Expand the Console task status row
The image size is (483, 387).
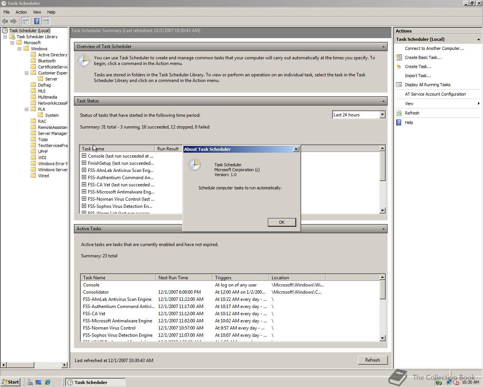click(84, 156)
